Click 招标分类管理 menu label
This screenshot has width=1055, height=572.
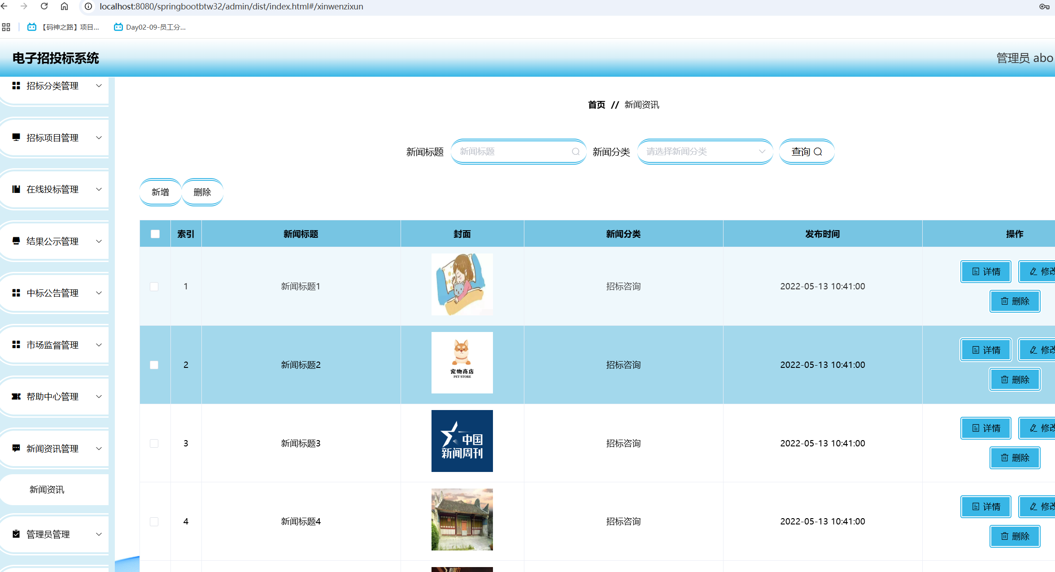(52, 86)
